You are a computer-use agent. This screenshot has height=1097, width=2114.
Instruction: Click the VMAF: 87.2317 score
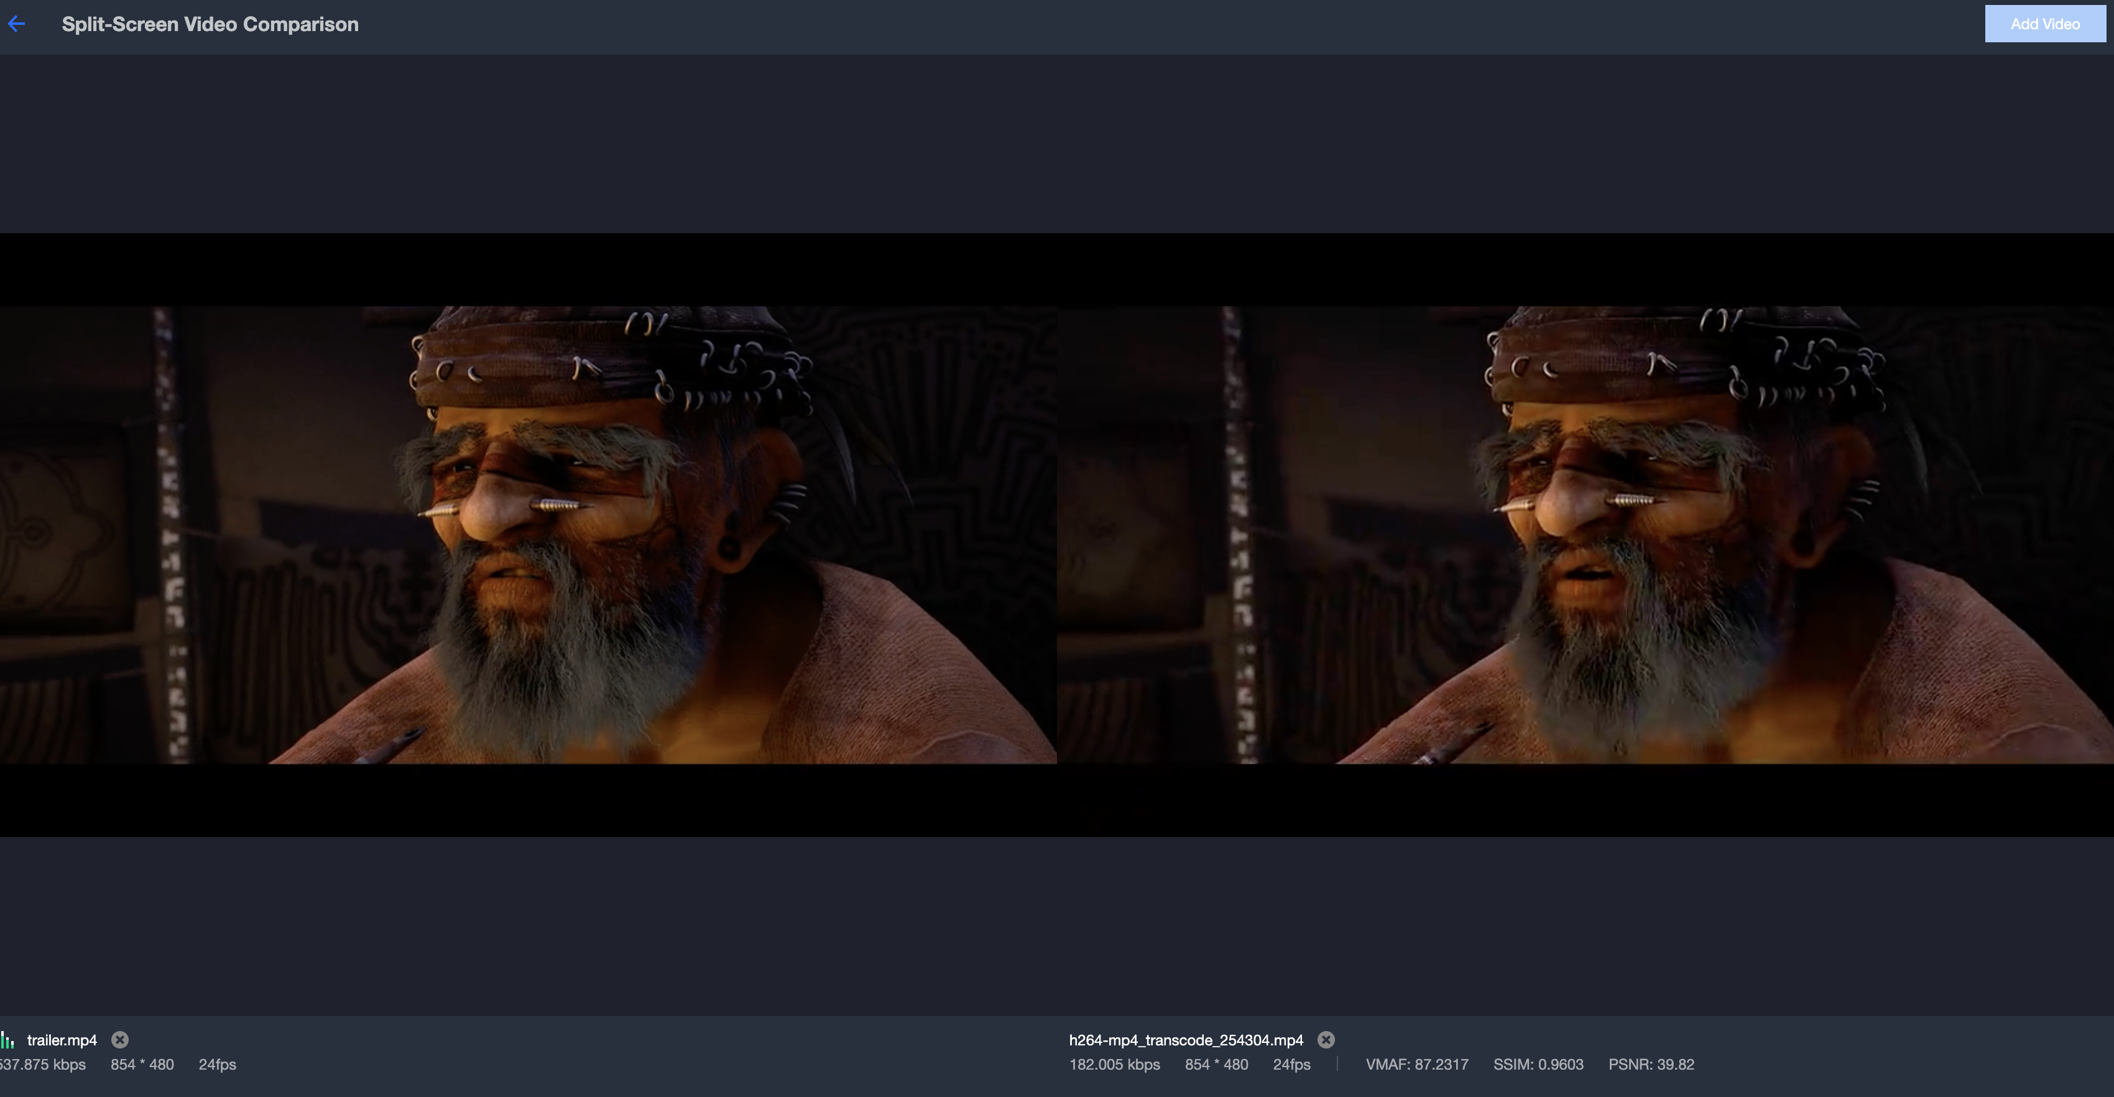coord(1416,1065)
